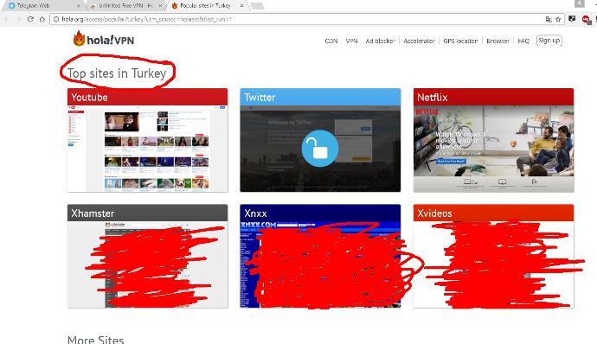
Task: Close the Popular sites in Turkey tab
Action: (x=241, y=6)
